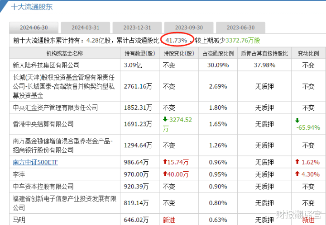Click the 819.14万 holding value
Screen dimensions: 326x225
pyautogui.click(x=136, y=203)
